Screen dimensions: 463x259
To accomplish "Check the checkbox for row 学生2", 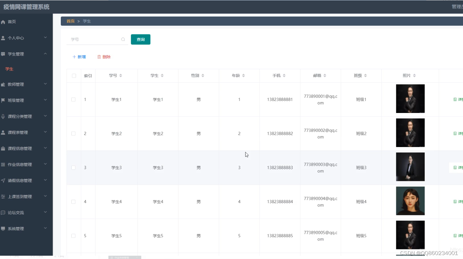I will coord(73,133).
